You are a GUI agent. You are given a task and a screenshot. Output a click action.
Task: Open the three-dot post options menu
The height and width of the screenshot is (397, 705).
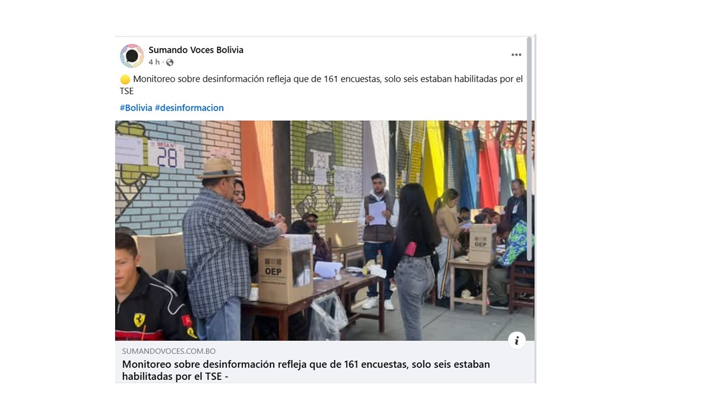(516, 55)
